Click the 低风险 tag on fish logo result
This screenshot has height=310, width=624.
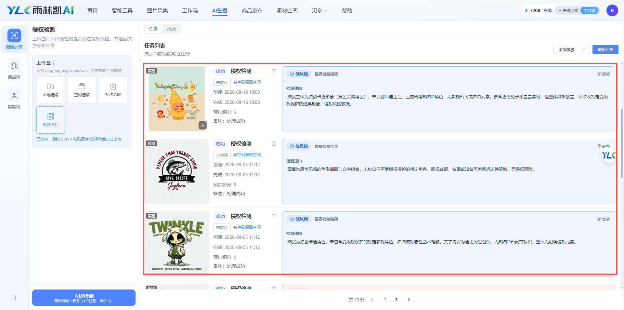click(x=299, y=146)
